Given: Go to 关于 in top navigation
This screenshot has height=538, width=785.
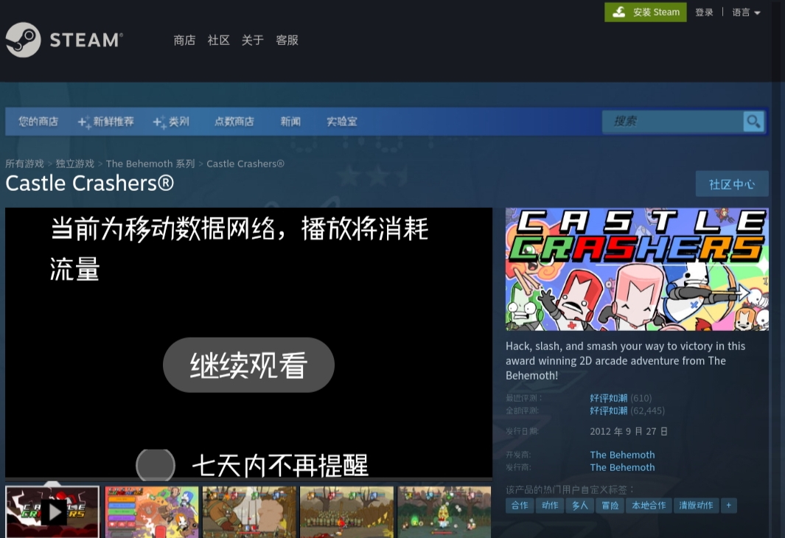Looking at the screenshot, I should (252, 40).
